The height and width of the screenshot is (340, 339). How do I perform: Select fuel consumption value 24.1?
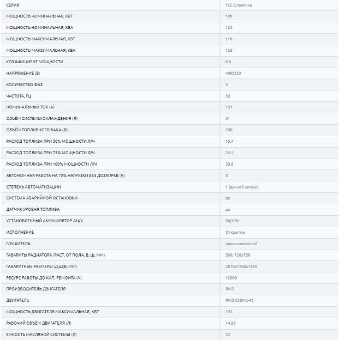click(x=229, y=153)
